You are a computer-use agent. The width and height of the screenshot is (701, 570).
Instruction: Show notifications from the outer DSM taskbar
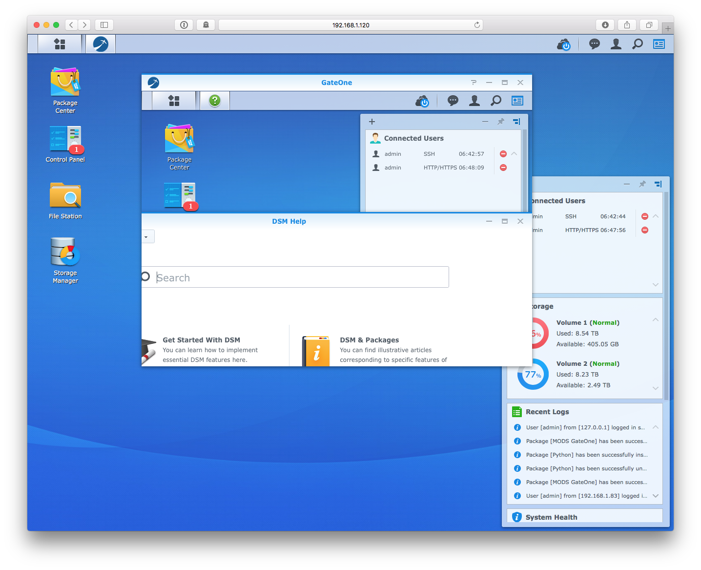coord(594,44)
